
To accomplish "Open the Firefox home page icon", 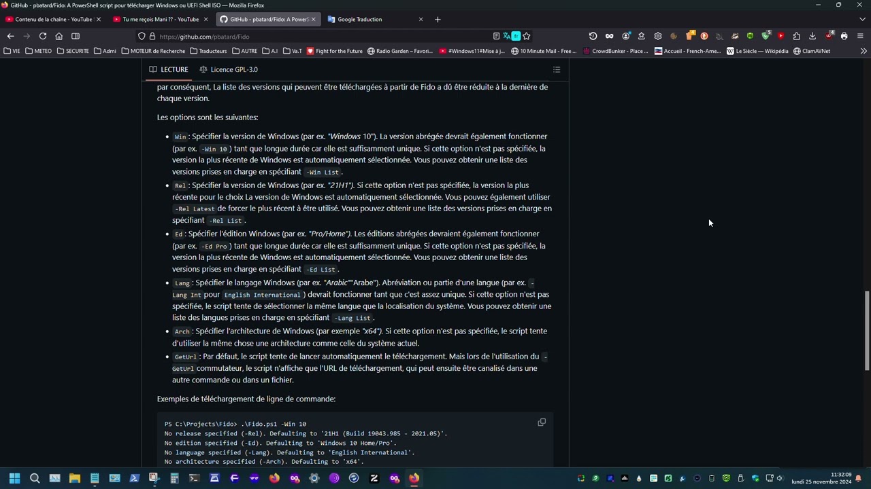I will (59, 36).
